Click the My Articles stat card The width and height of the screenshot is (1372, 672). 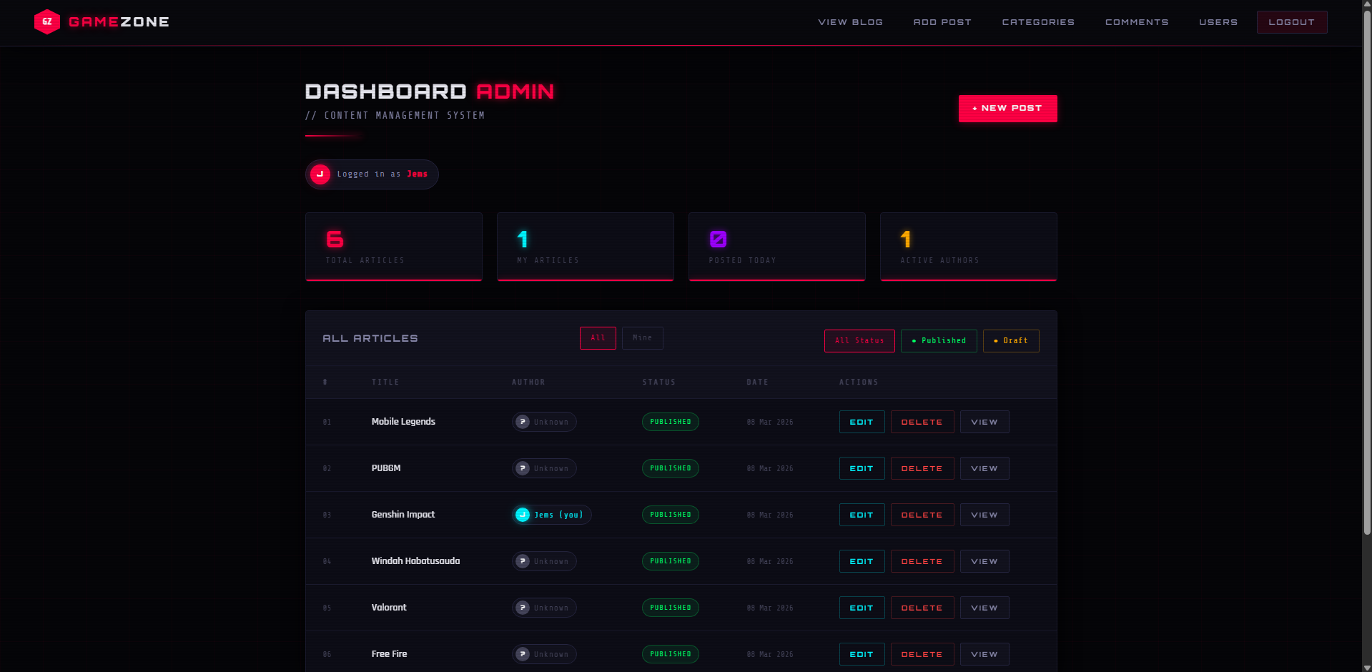coord(586,247)
